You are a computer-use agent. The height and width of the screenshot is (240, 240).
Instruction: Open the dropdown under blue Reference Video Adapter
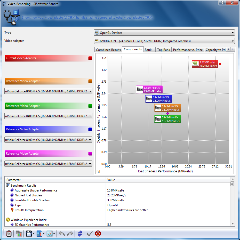click(x=48, y=140)
